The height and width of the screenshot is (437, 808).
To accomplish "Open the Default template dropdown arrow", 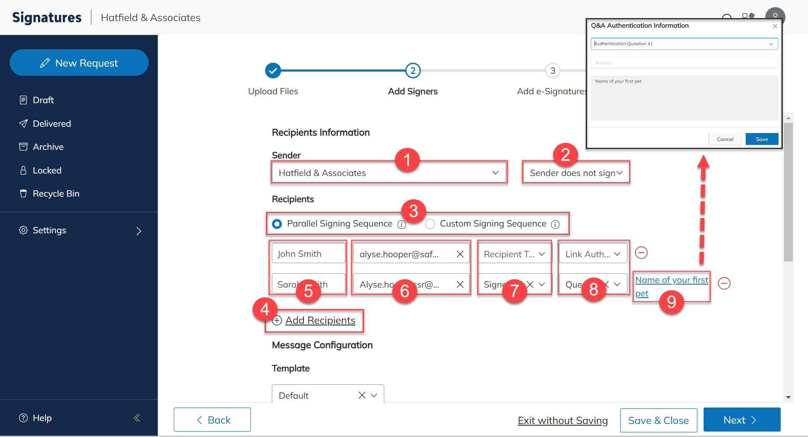I will [374, 395].
